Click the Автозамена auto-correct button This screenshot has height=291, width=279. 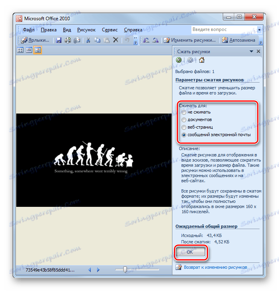[239, 40]
